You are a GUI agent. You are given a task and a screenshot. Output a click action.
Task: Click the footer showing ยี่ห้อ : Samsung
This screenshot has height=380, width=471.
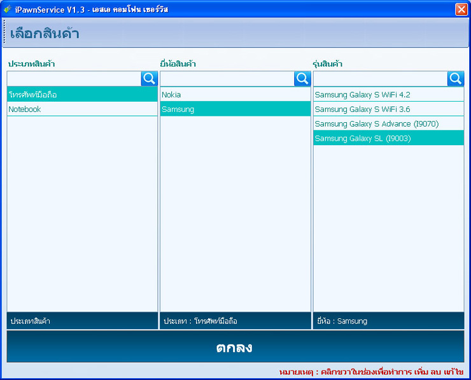pyautogui.click(x=389, y=321)
